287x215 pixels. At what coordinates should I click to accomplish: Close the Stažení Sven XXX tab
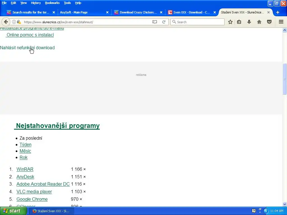click(268, 12)
